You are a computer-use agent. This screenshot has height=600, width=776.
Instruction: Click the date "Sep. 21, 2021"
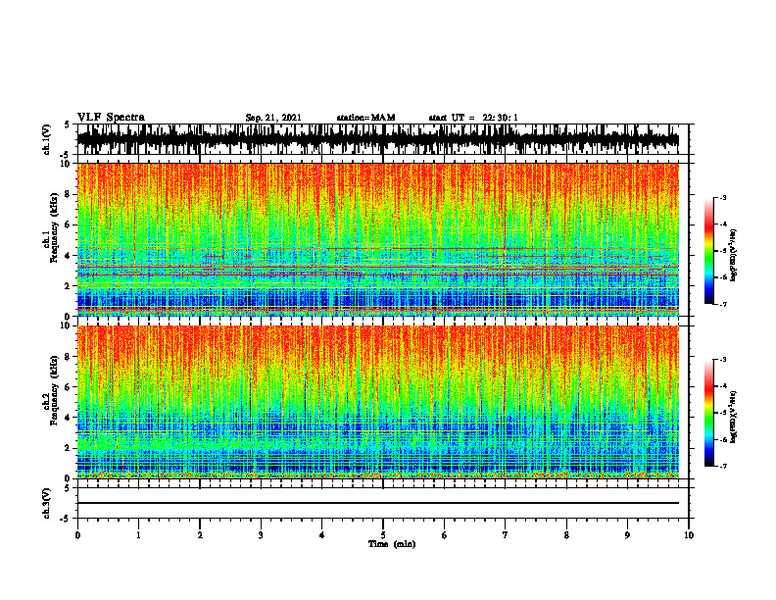[x=273, y=118]
